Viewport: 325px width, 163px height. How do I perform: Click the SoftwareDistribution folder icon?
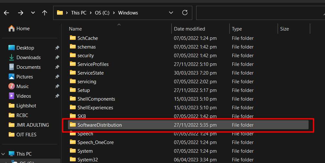[73, 125]
